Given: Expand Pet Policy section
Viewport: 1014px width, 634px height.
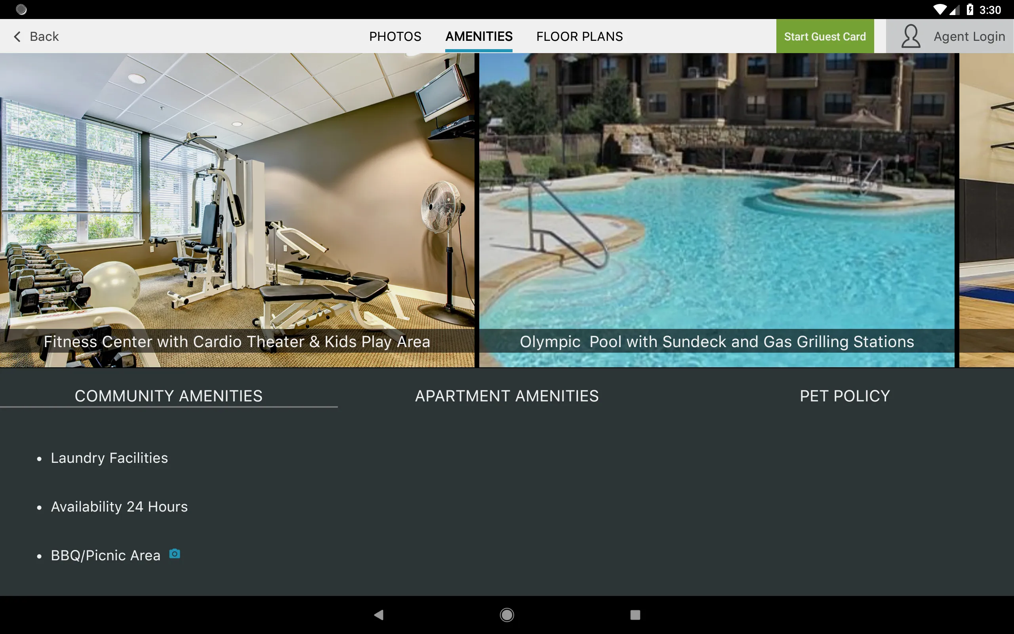Looking at the screenshot, I should 844,395.
